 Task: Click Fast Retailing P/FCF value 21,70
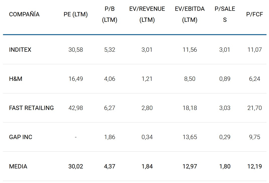[x=254, y=108]
